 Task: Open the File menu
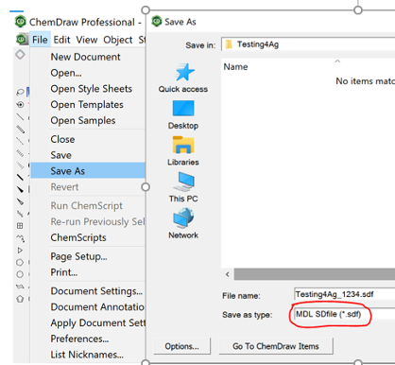(40, 40)
